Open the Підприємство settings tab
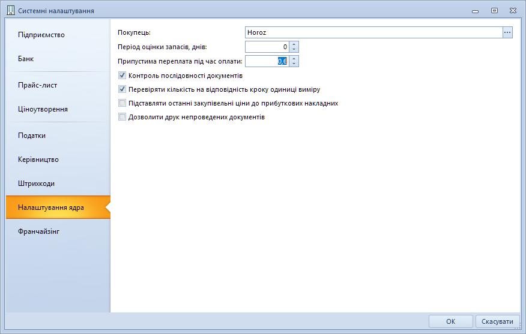The height and width of the screenshot is (334, 526). tap(41, 35)
